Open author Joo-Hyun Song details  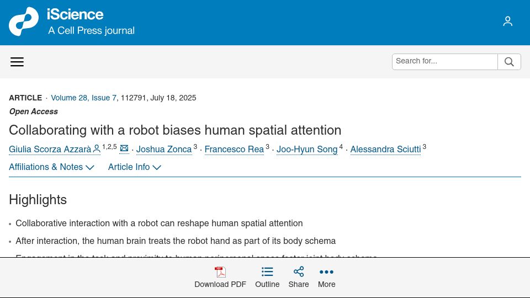point(307,150)
